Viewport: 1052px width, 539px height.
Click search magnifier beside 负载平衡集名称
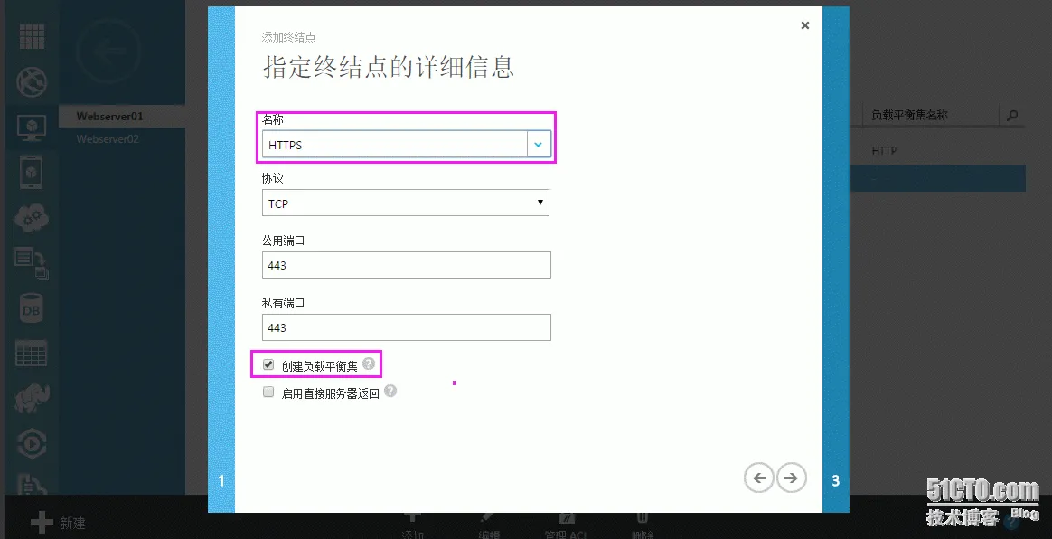(x=1012, y=116)
